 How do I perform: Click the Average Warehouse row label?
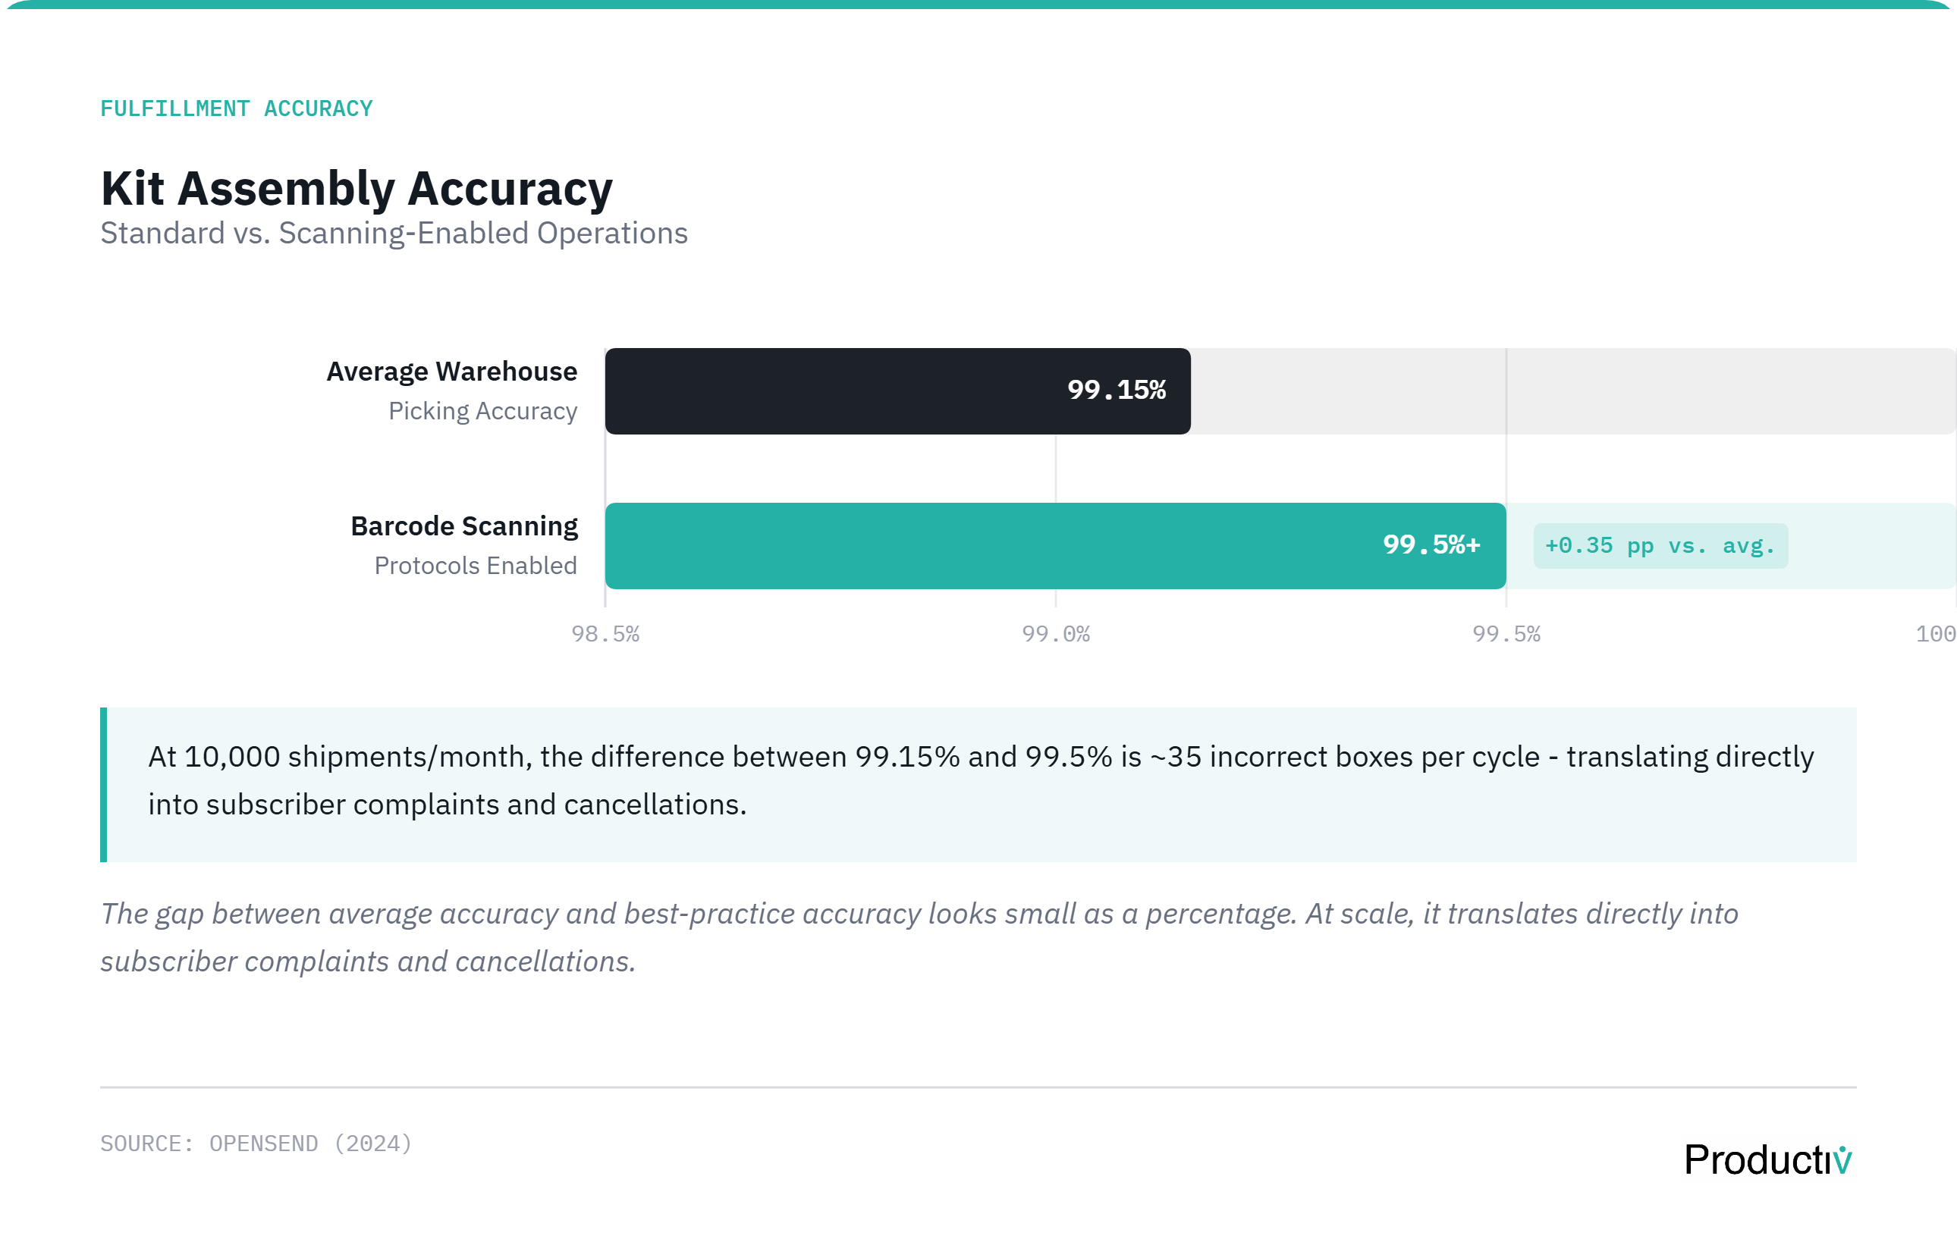(x=451, y=372)
